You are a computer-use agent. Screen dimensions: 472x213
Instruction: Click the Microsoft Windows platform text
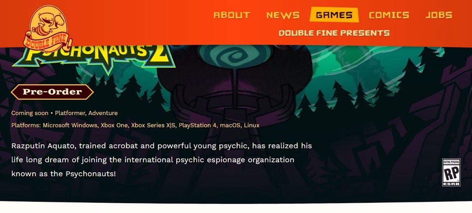click(x=70, y=125)
